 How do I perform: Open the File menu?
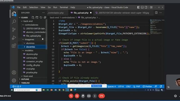click(19, 7)
